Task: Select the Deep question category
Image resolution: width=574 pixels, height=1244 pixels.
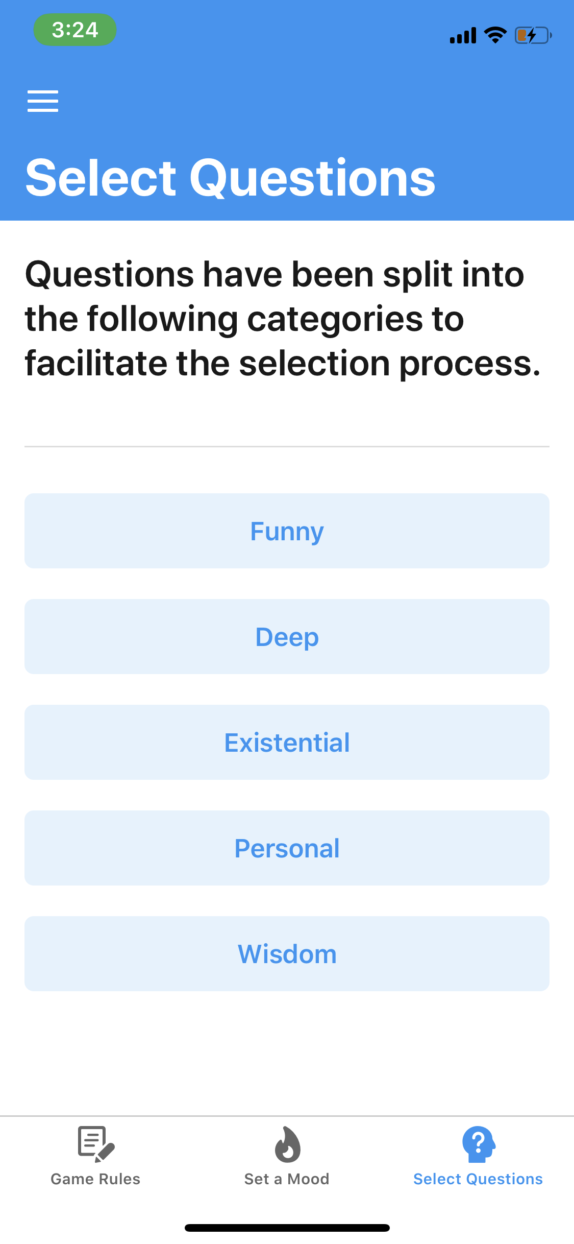Action: coord(287,637)
